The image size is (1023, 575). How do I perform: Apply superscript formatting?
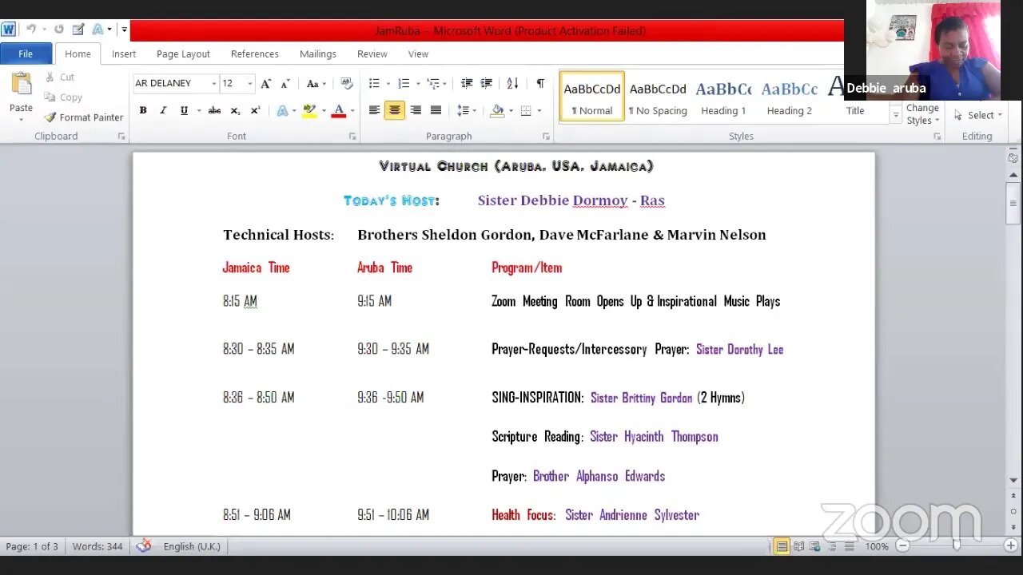256,110
